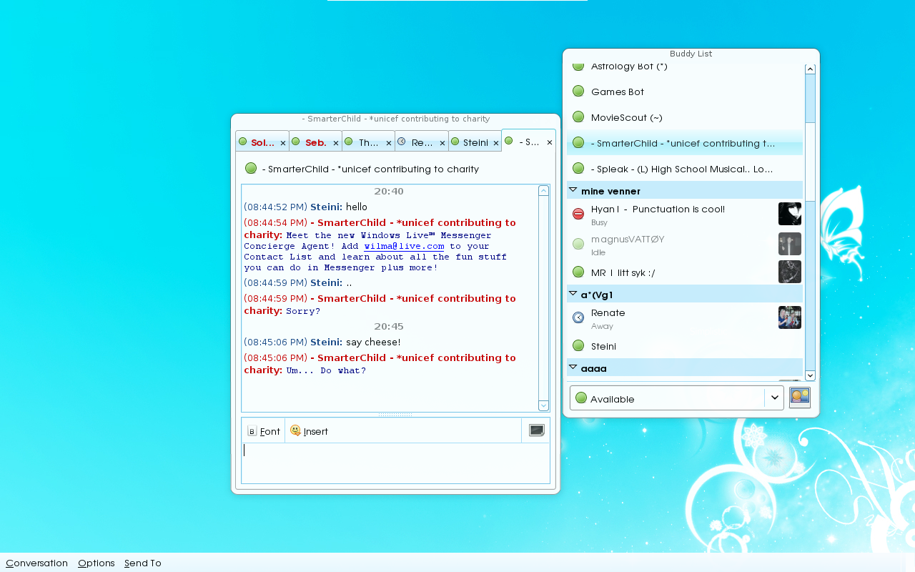Switch to the Th... conversation tab
This screenshot has height=572, width=915.
coord(368,142)
